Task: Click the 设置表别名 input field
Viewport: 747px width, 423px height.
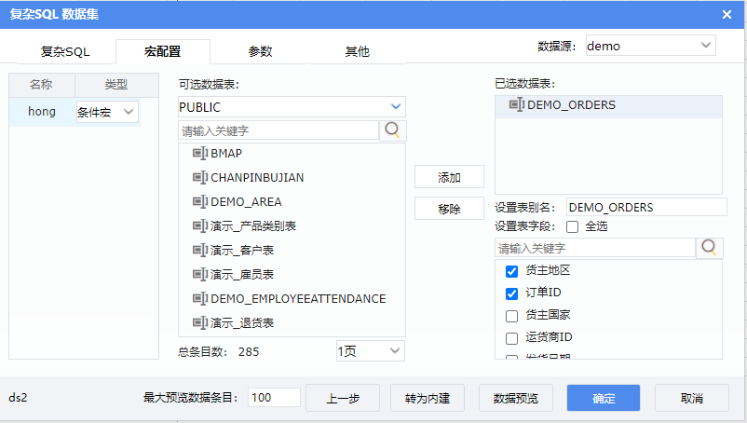Action: 645,207
